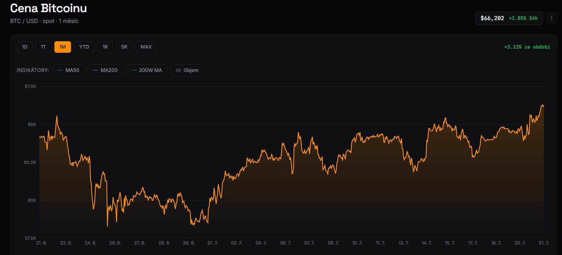Click the 57.5K y-axis label
This screenshot has width=562, height=255.
point(31,238)
